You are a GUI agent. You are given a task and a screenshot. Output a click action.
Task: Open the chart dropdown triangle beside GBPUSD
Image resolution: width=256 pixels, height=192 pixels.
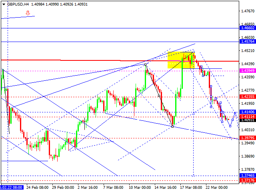click(4, 4)
